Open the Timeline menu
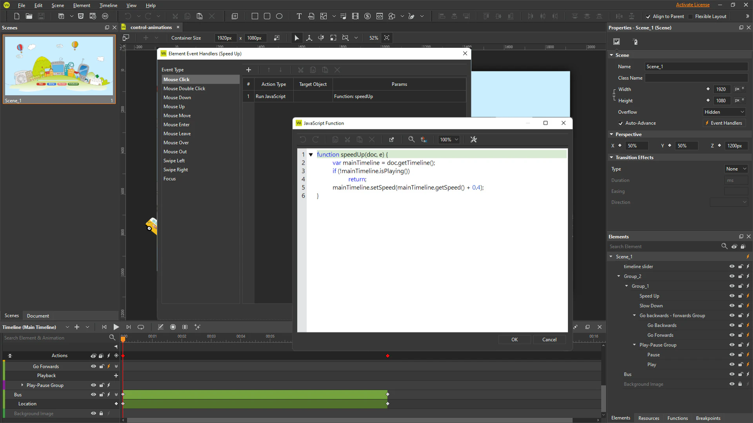This screenshot has height=423, width=753. (x=108, y=5)
